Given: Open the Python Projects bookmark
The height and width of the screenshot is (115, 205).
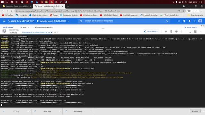Looking at the screenshot, I should [149, 15].
